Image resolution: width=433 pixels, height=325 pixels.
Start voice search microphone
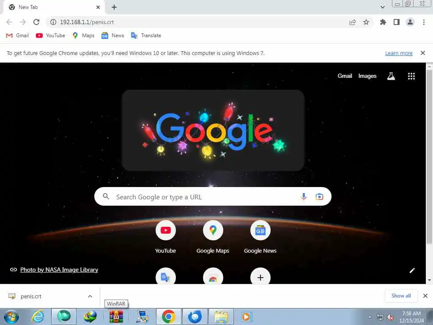tap(304, 196)
